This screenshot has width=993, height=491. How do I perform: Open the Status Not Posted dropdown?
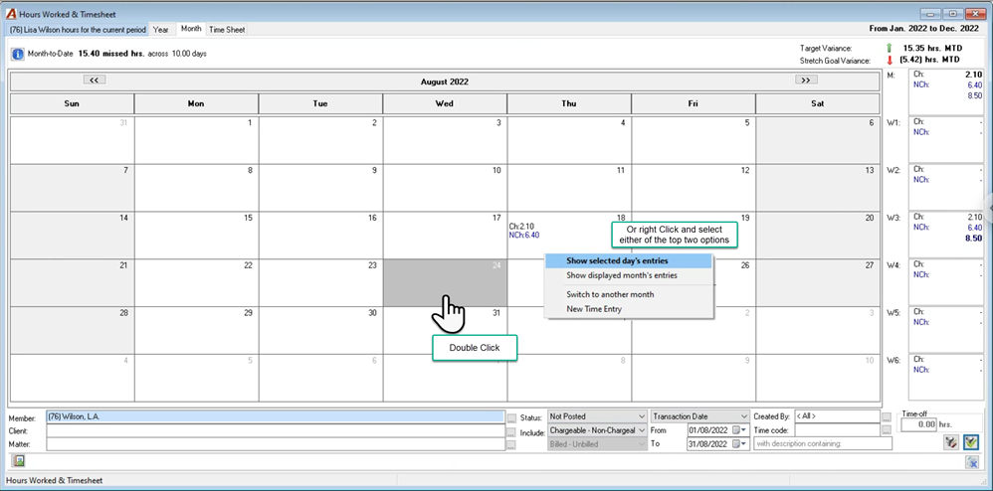(x=597, y=416)
